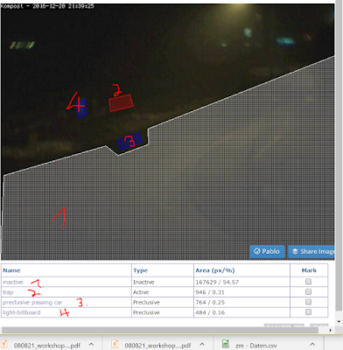Expand options for zm - Daten.csv download

tap(312, 344)
